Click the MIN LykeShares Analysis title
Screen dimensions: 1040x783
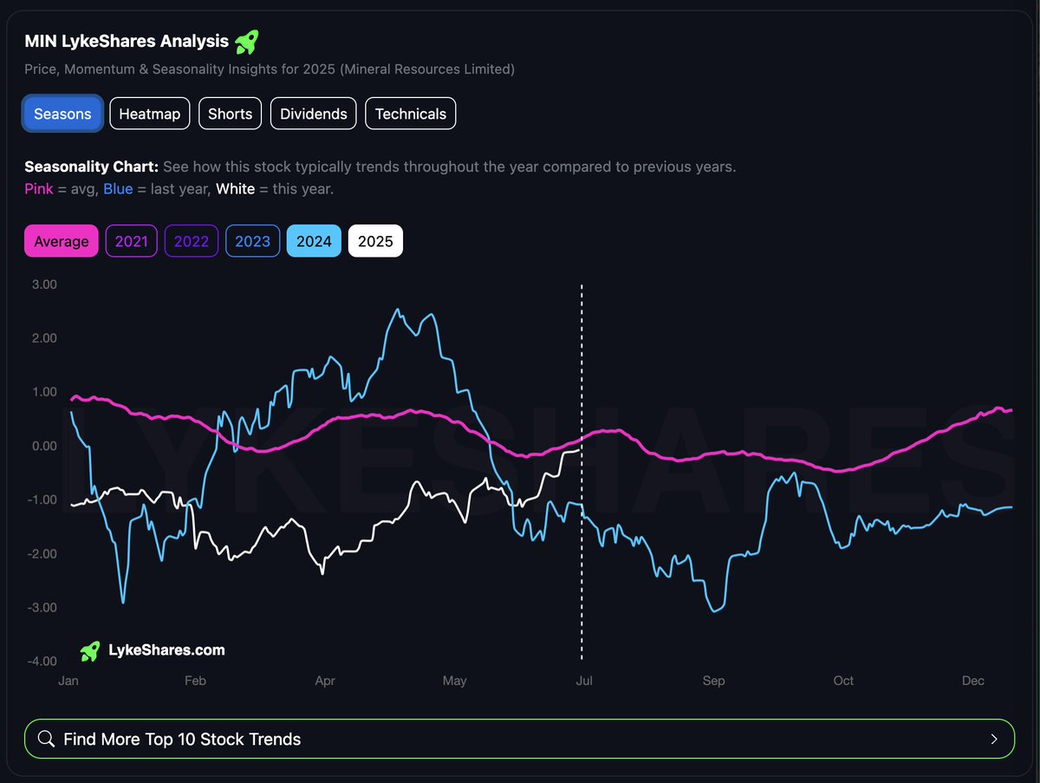tap(127, 41)
